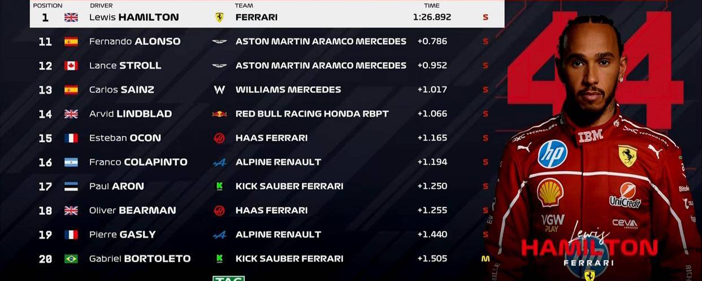Screen dimensions: 702x281
Task: Select the Lewis HAMILTON leader row name
Action: pos(134,17)
